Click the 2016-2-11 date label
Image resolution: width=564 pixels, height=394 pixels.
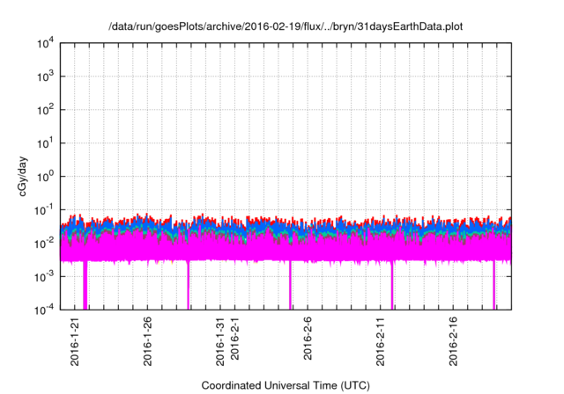(x=380, y=341)
